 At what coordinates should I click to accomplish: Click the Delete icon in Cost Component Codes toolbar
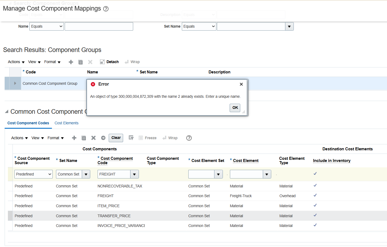pos(93,138)
